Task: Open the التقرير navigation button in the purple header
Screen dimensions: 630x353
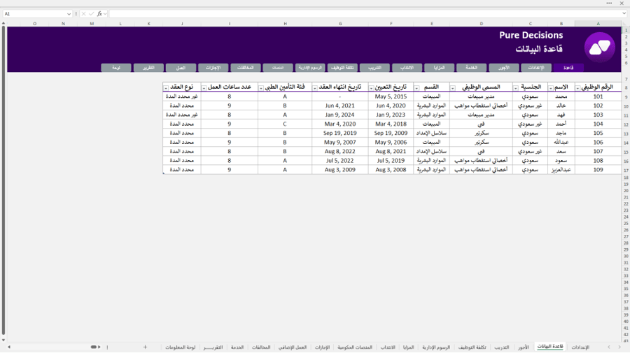Action: tap(148, 68)
